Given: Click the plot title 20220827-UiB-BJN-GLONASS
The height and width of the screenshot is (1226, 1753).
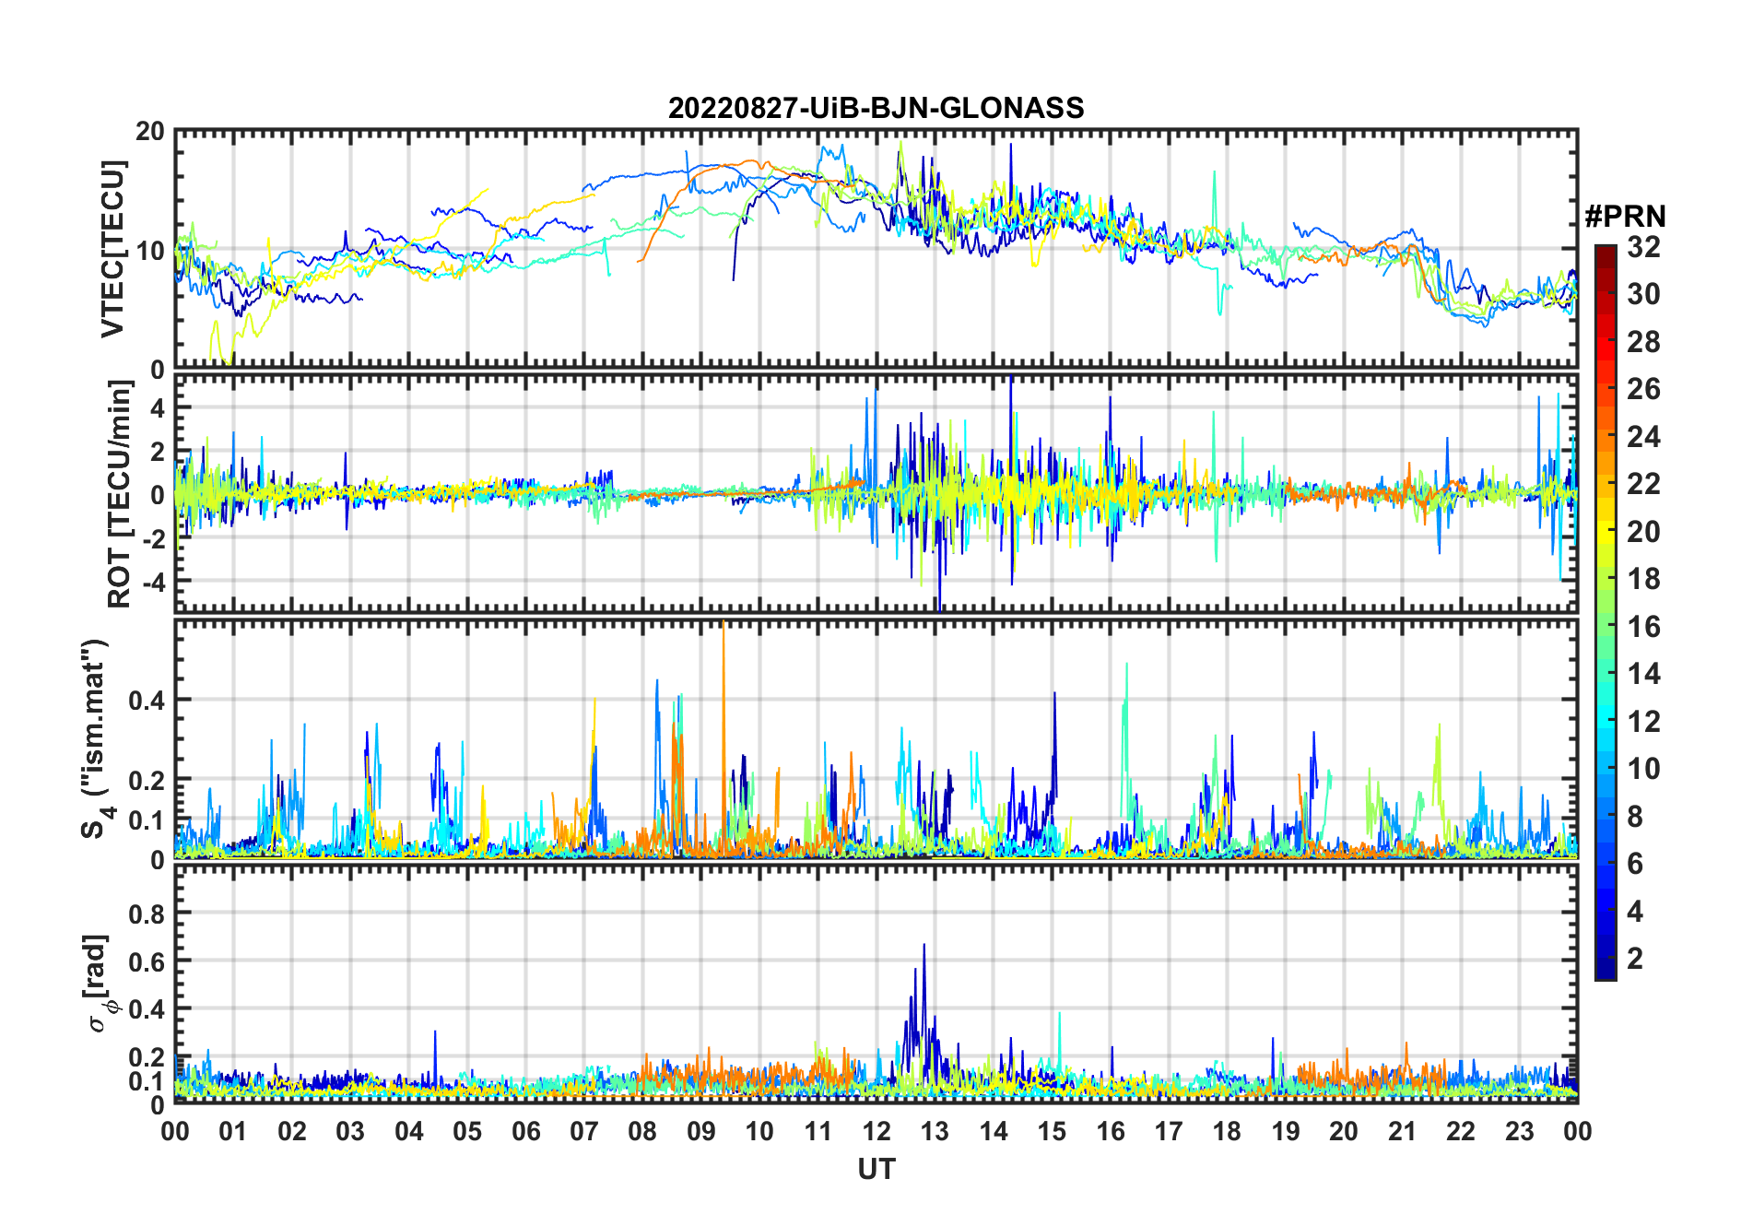Looking at the screenshot, I should point(876,109).
